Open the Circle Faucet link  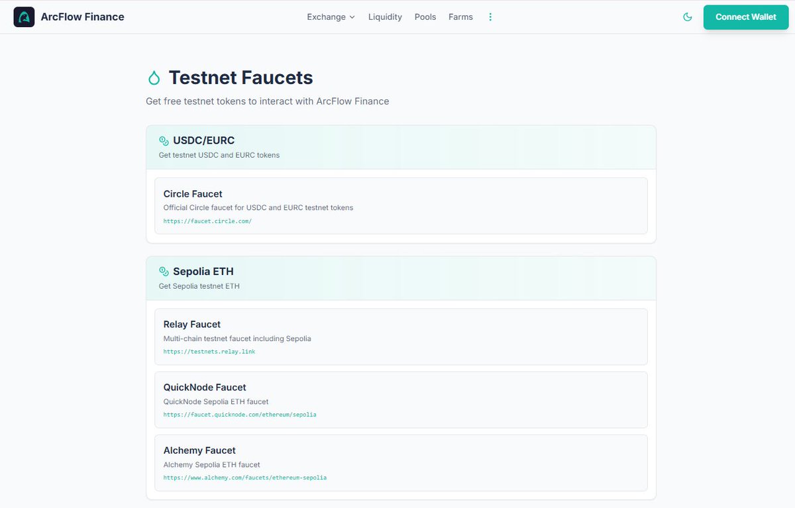coord(207,221)
